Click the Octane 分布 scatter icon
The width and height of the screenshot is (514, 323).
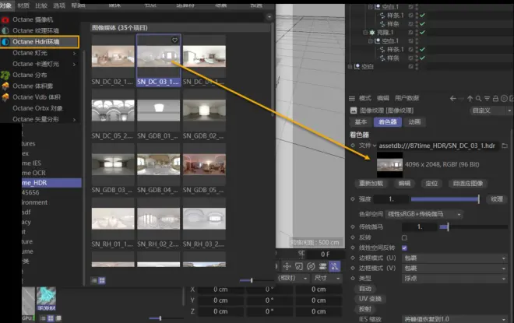(5, 75)
